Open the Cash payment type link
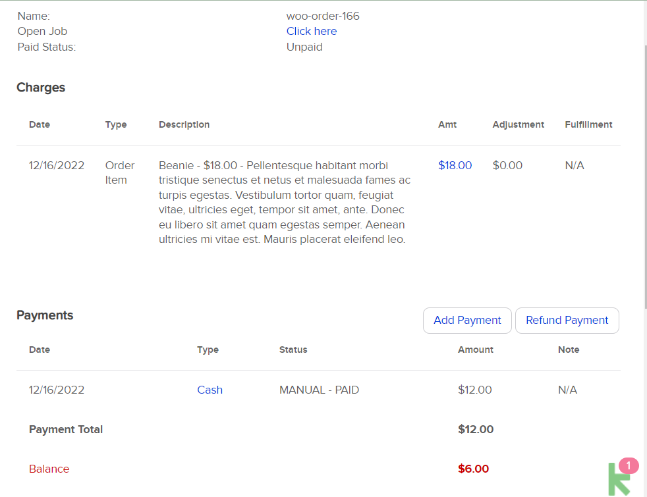 (210, 390)
